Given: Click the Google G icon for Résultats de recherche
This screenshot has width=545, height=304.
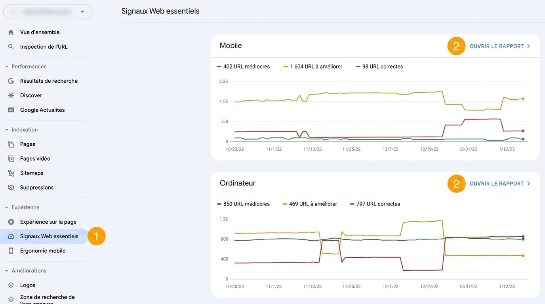Looking at the screenshot, I should click(x=11, y=81).
